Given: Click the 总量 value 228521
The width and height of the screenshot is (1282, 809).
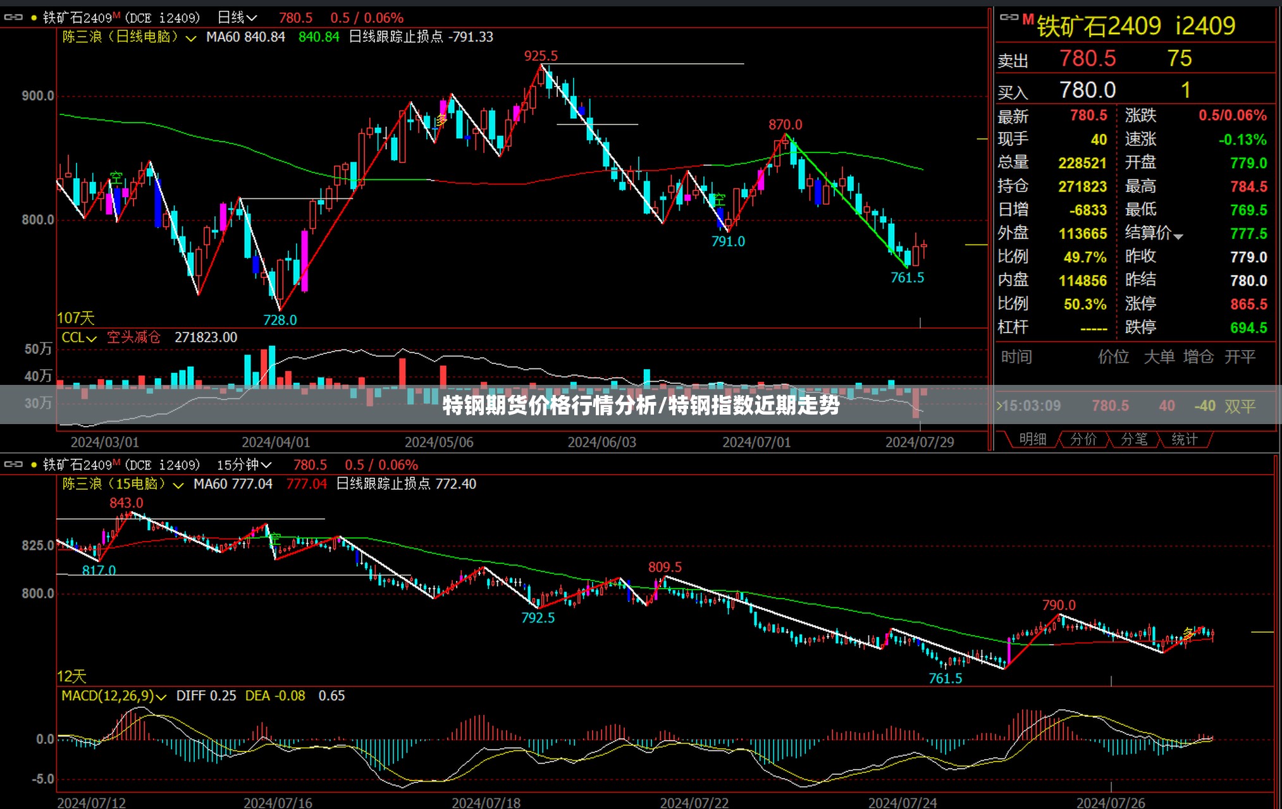Looking at the screenshot, I should [1083, 163].
